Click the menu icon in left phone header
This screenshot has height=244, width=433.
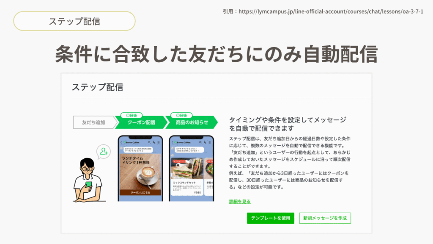coord(159,142)
